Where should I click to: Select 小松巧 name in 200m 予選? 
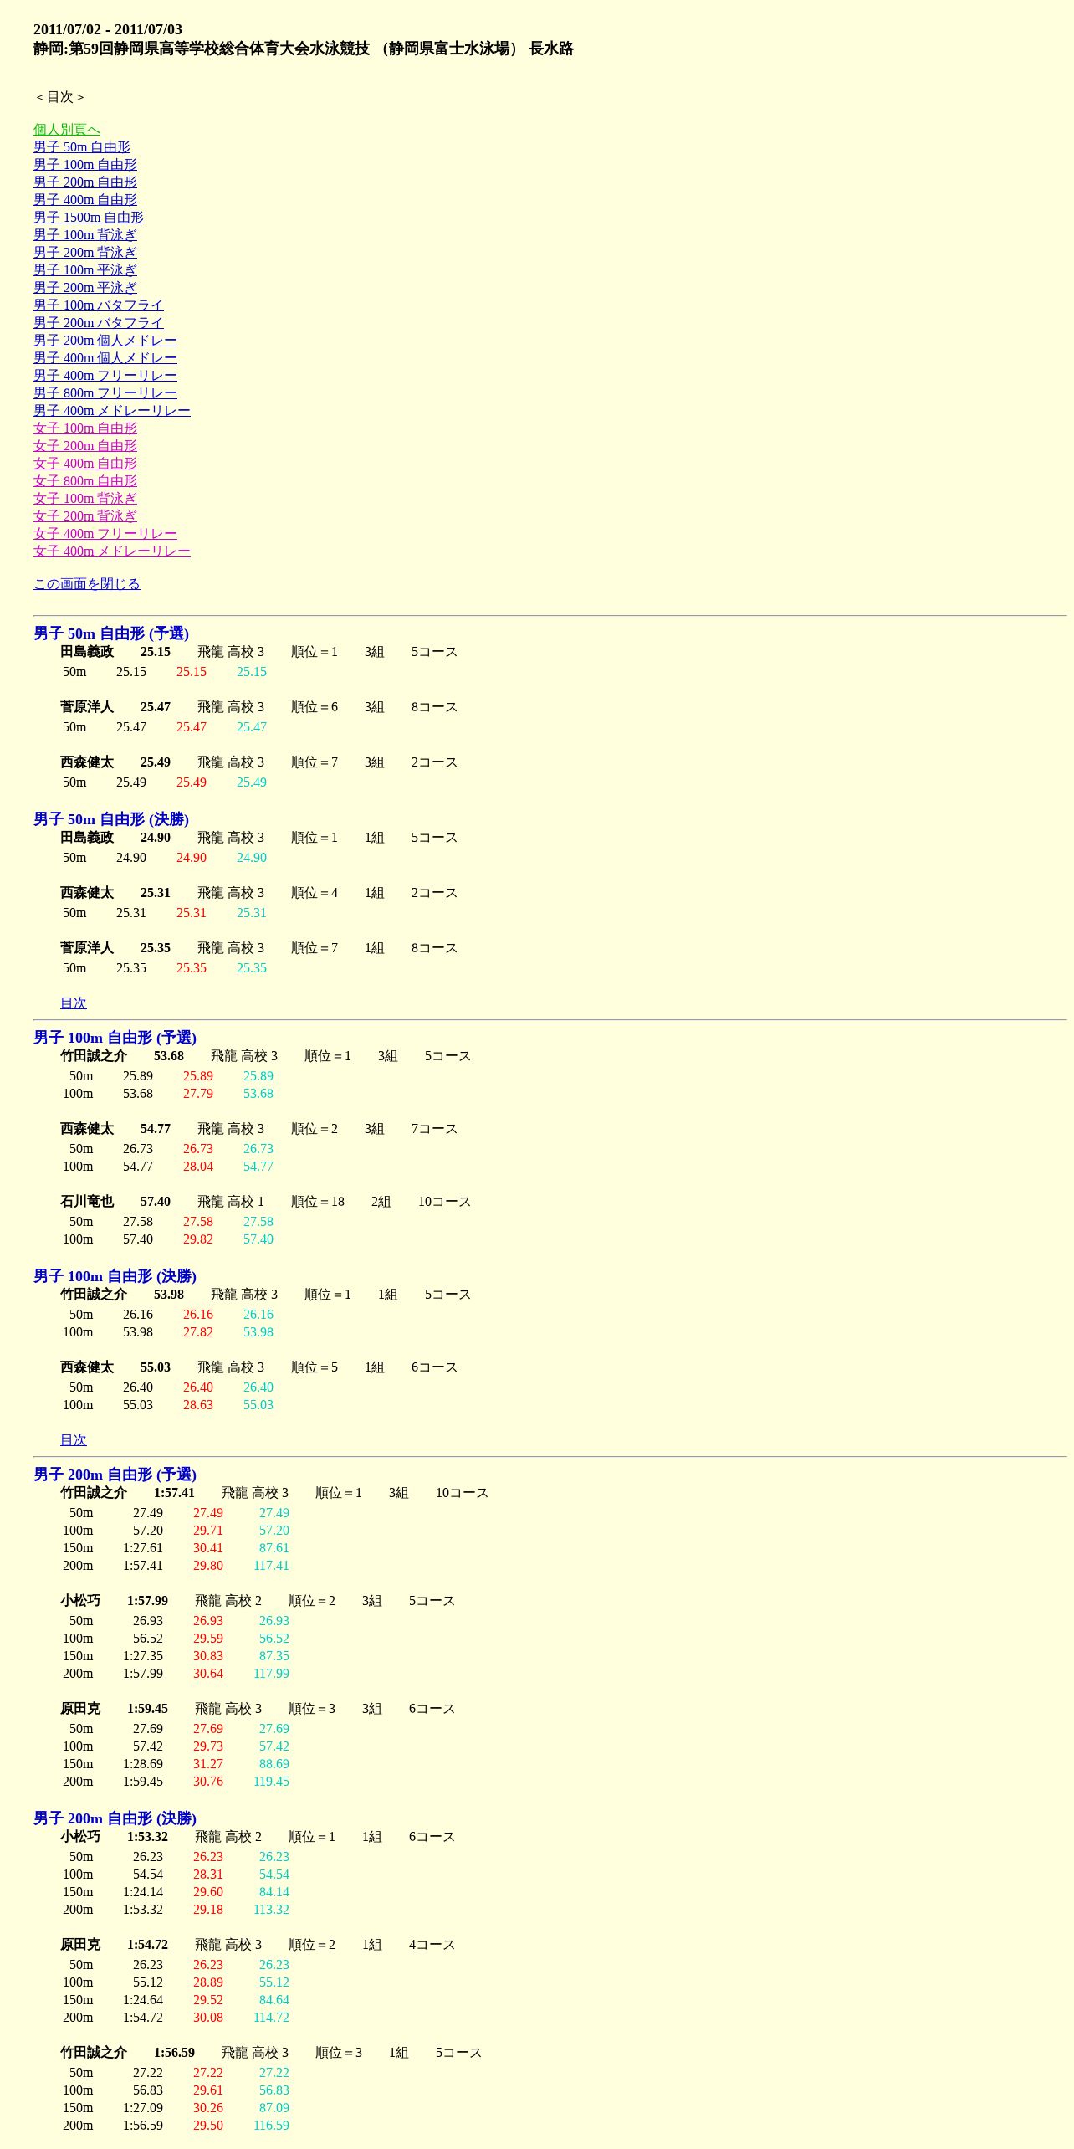80,1601
